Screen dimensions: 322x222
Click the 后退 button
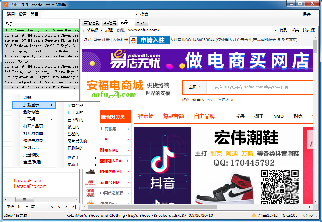[109, 30]
